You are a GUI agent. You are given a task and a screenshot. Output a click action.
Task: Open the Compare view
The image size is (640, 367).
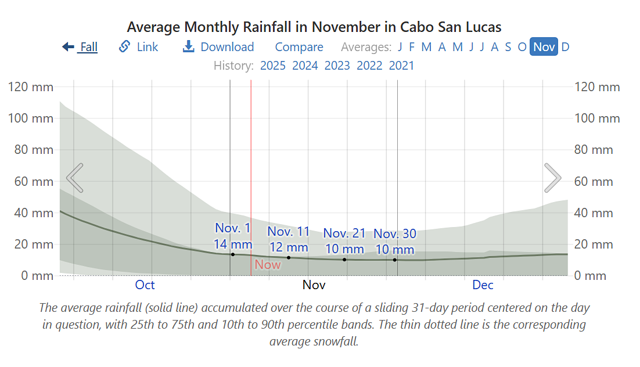[299, 47]
